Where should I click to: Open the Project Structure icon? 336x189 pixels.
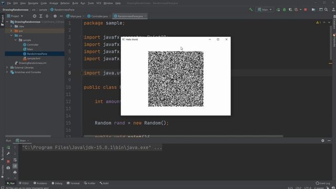pyautogui.click(x=313, y=9)
